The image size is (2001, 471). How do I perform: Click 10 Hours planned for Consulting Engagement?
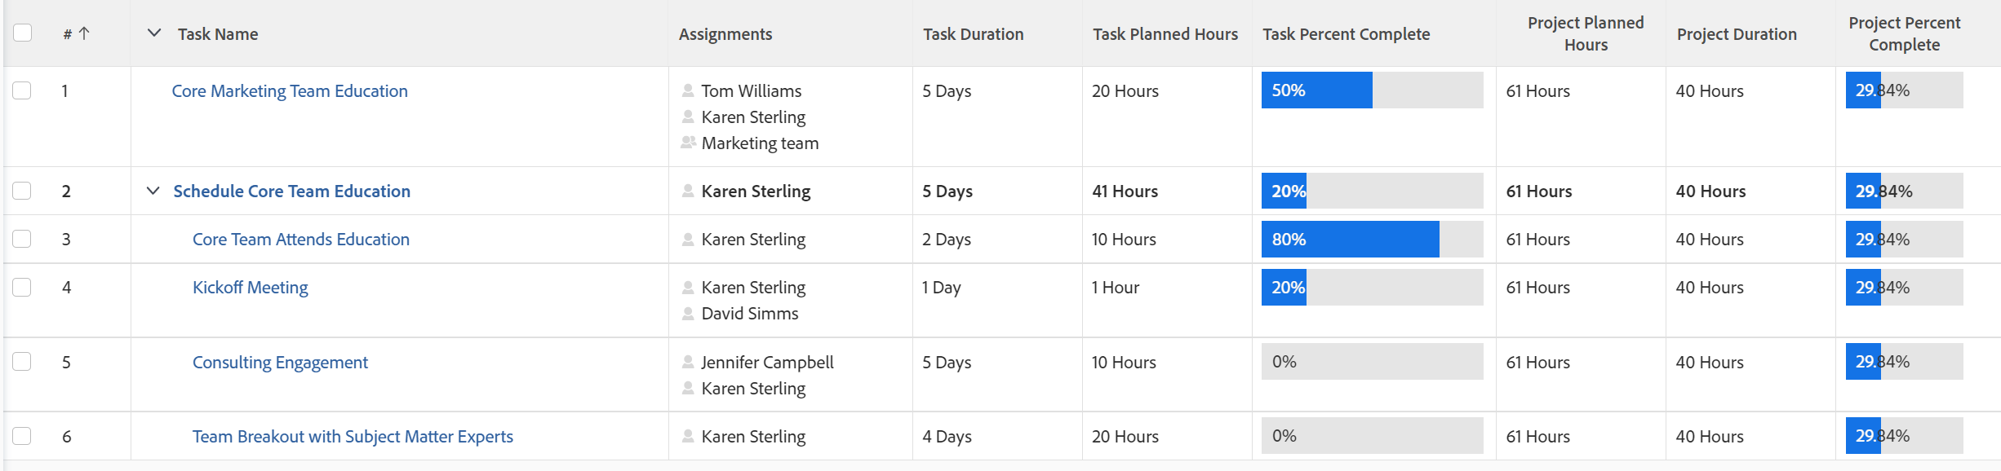point(1123,362)
